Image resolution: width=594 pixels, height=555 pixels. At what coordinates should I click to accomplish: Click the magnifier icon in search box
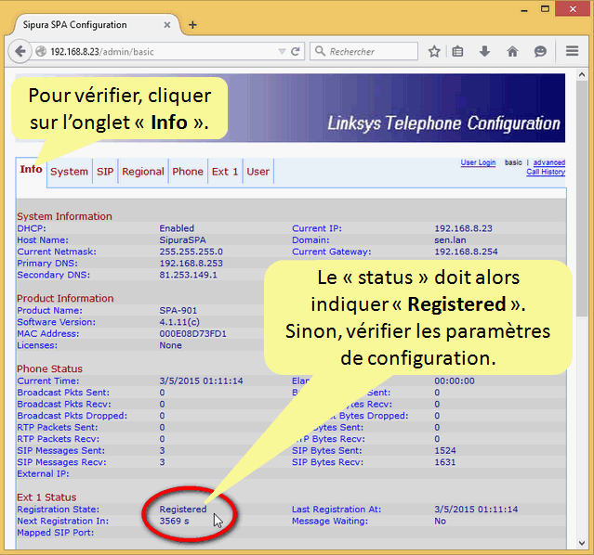click(320, 51)
